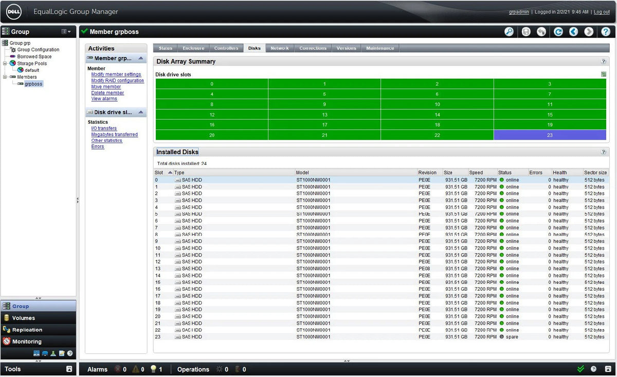
Task: Open help for Disk Array Summary panel
Action: point(604,62)
